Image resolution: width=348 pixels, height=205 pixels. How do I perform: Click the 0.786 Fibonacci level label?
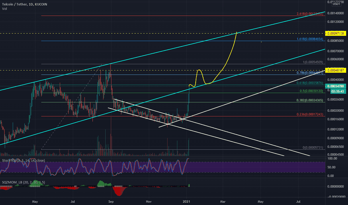310,73
